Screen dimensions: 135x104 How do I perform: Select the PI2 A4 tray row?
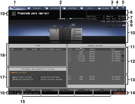96,79
